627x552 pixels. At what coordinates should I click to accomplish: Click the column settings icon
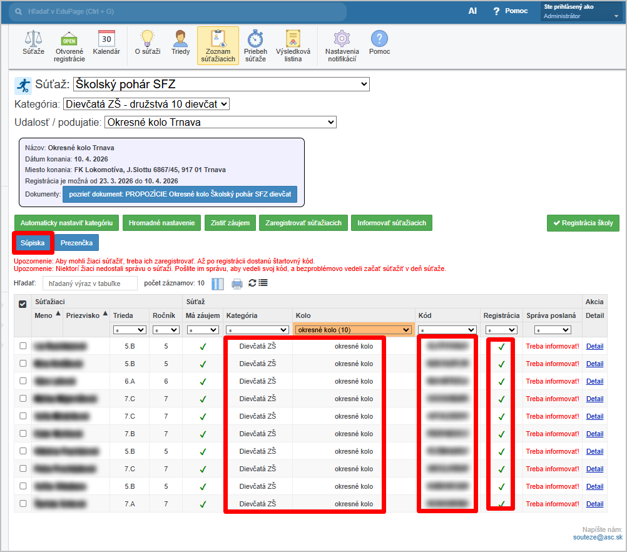point(217,284)
